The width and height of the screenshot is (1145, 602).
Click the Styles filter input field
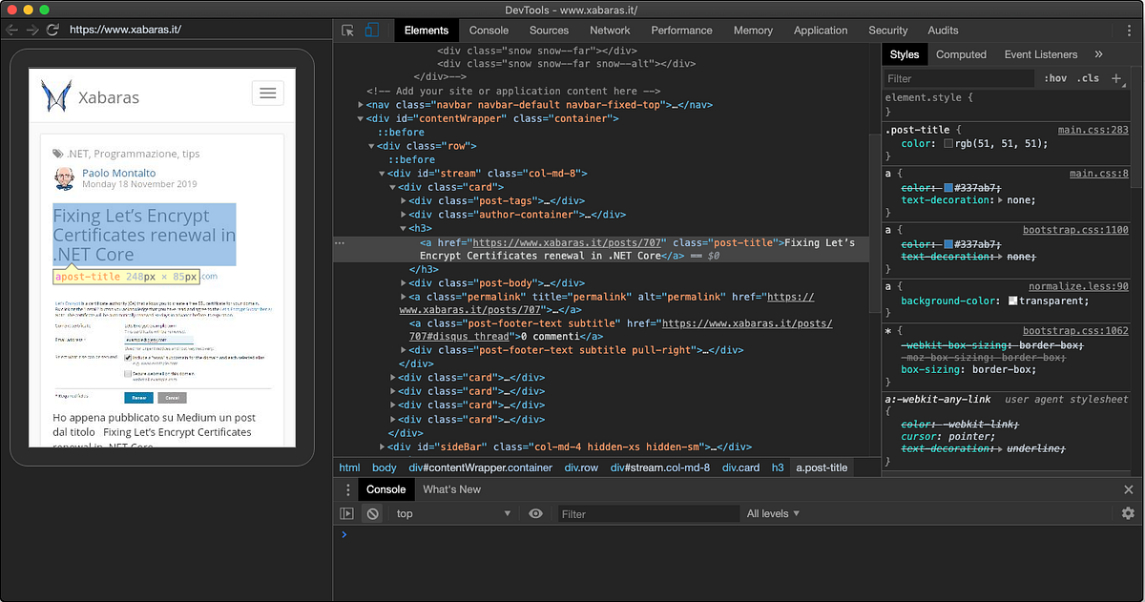pos(958,78)
